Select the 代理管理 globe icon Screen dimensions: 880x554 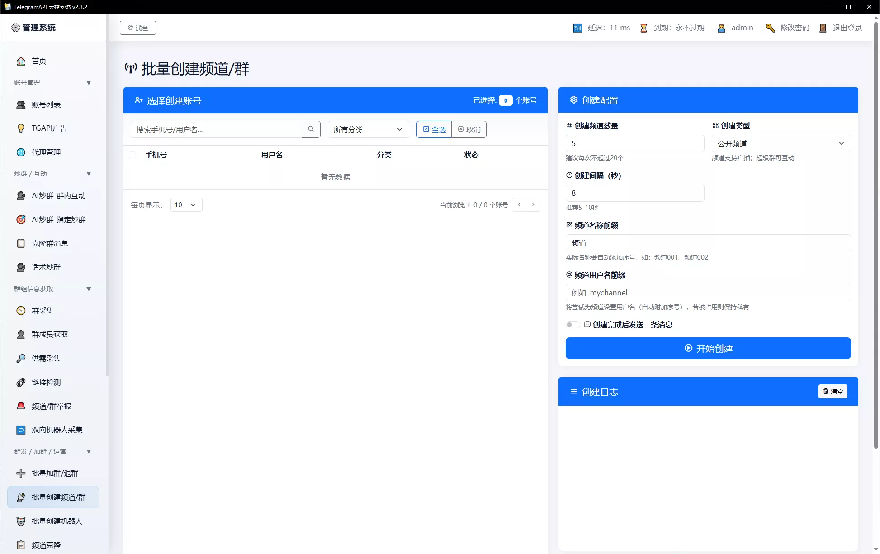click(21, 152)
